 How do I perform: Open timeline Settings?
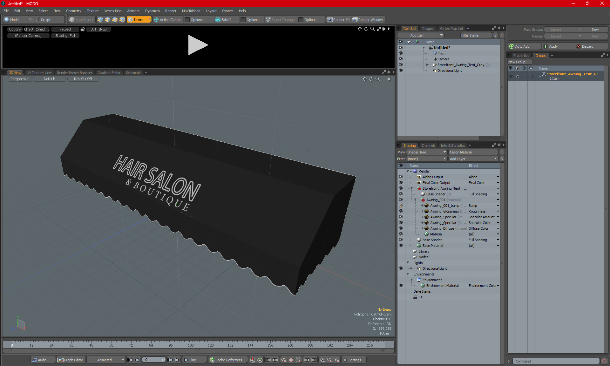(354, 360)
